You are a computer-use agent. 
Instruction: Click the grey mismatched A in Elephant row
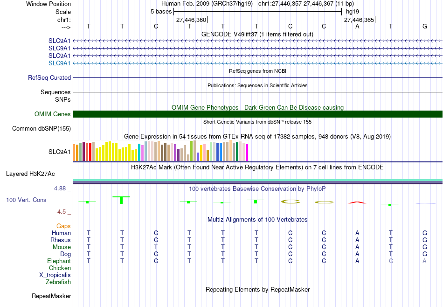tap(424, 261)
